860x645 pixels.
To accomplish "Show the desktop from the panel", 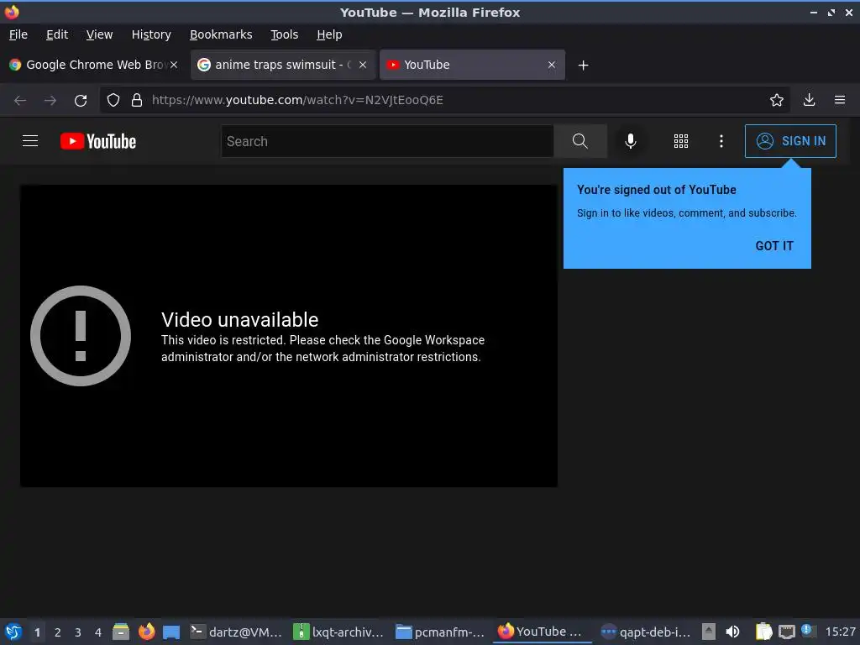I will click(x=171, y=632).
